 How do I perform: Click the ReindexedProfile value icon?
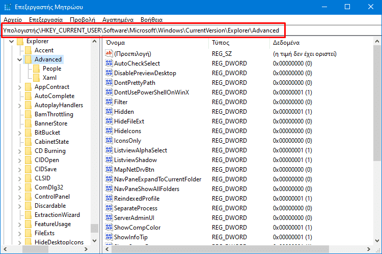click(108, 198)
